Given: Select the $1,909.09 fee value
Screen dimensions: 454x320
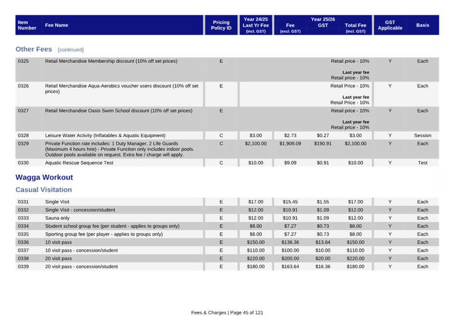Looking at the screenshot, I should 290,143.
